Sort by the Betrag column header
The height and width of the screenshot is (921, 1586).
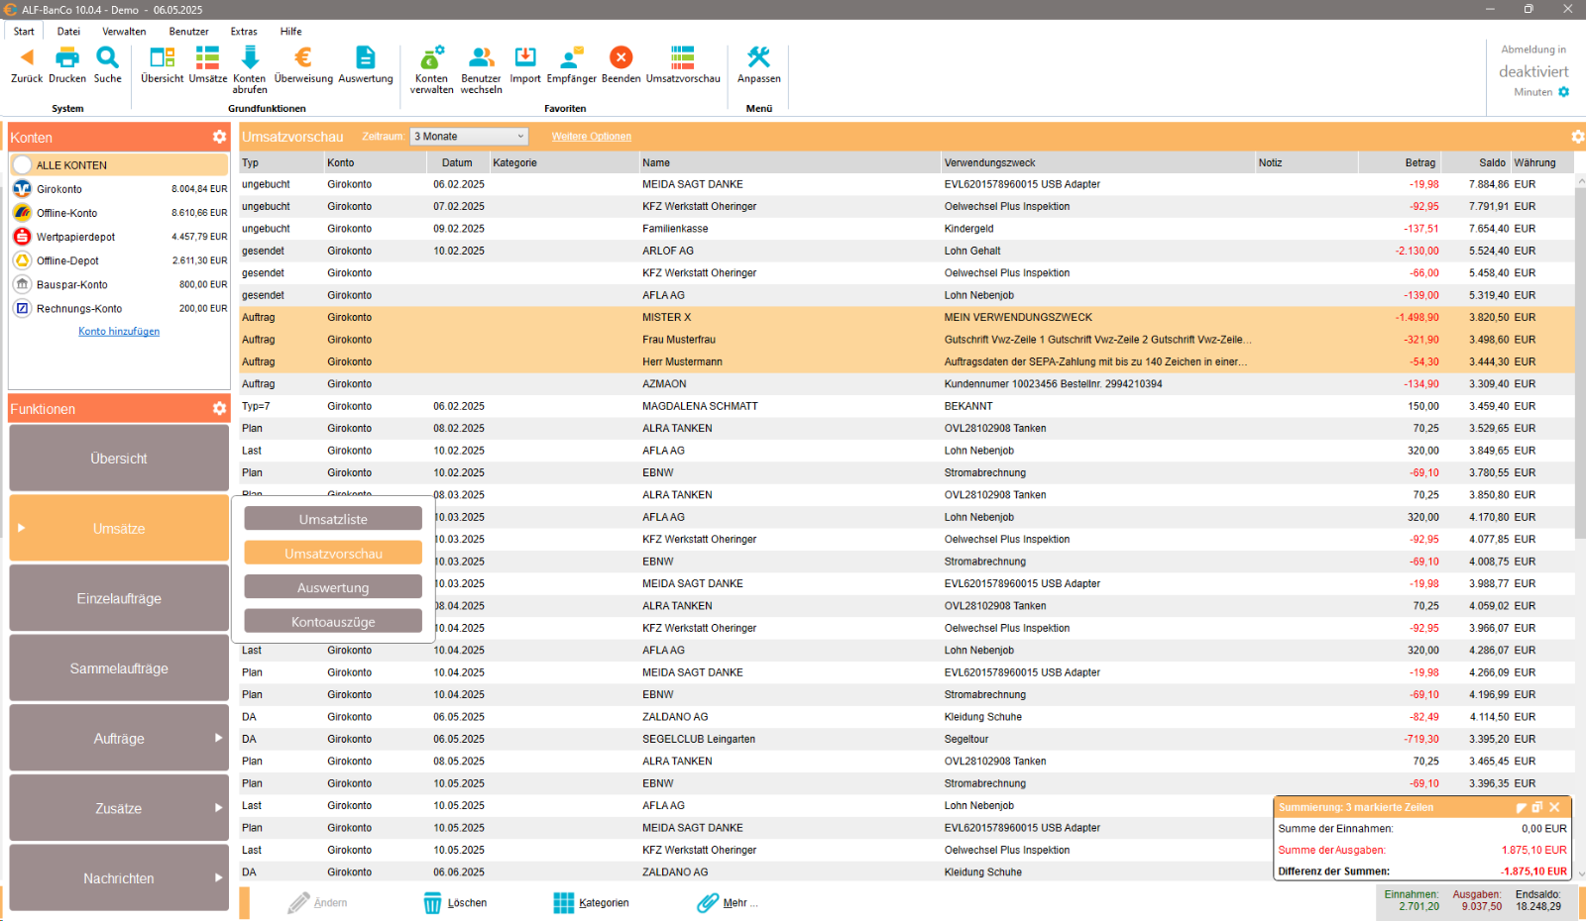[x=1400, y=162]
